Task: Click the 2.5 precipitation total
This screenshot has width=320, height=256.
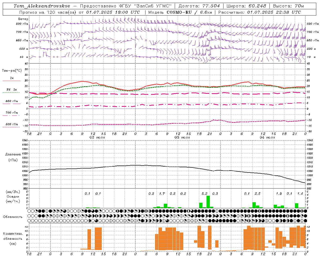Action: click(257, 193)
